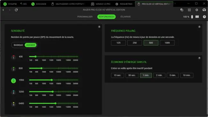This screenshot has width=208, height=117.
Task: Click the stage 3 DPI slider handle
Action: [x=52, y=80]
